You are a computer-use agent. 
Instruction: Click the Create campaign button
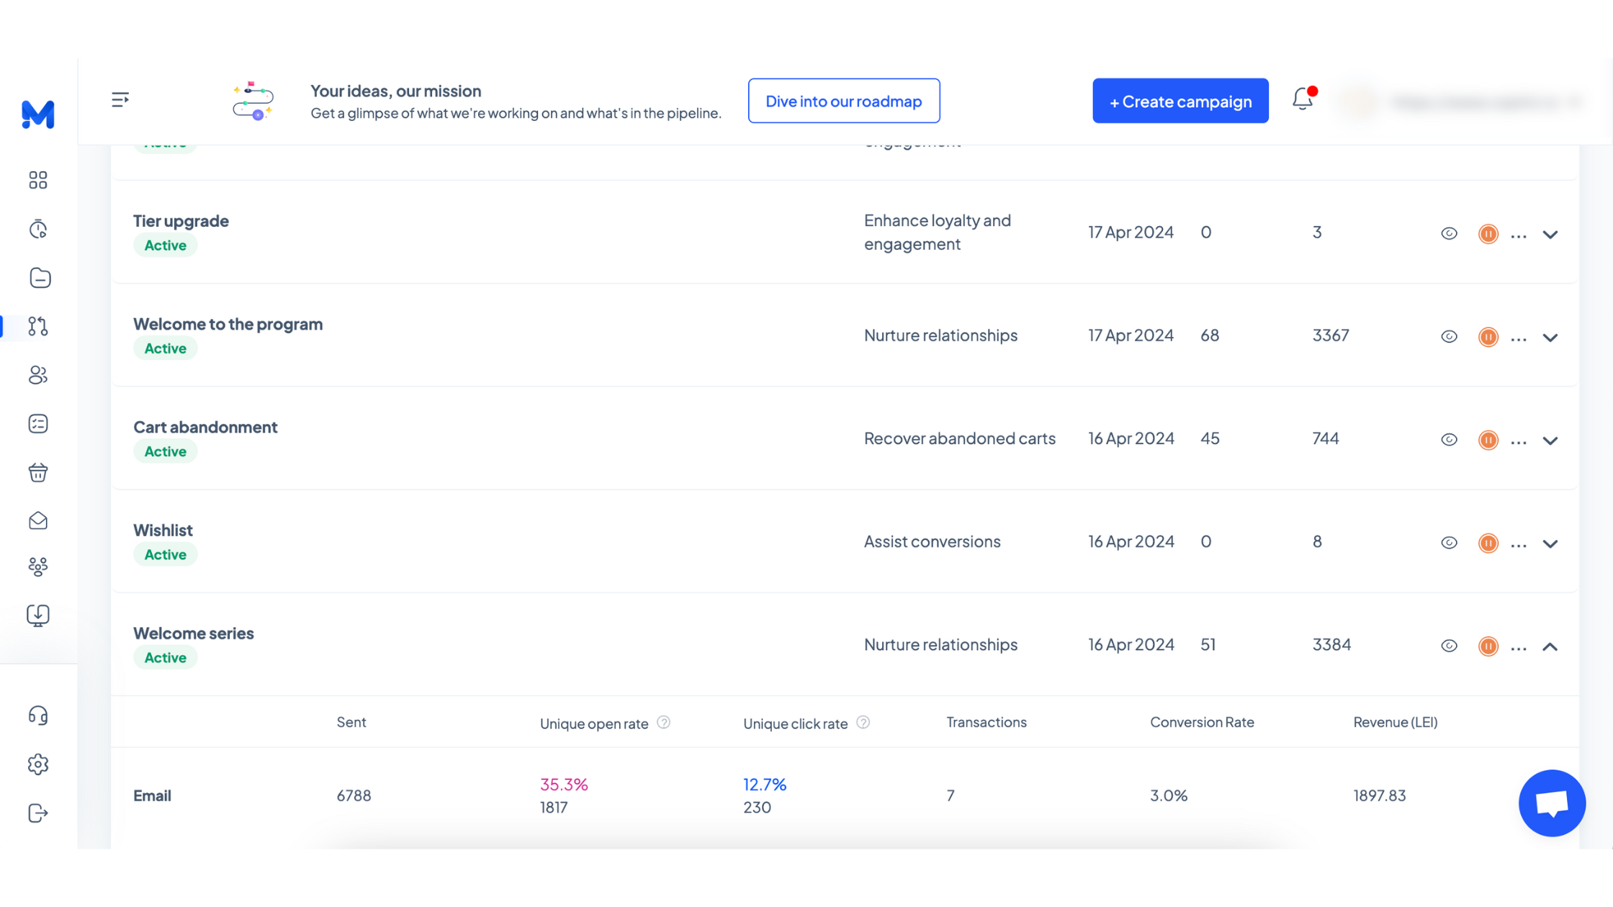(x=1180, y=101)
